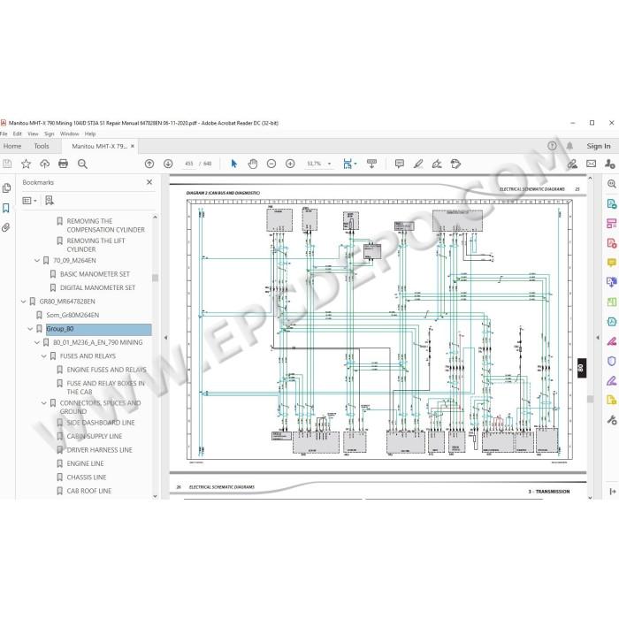
Task: Open the View menu
Action: click(x=34, y=134)
